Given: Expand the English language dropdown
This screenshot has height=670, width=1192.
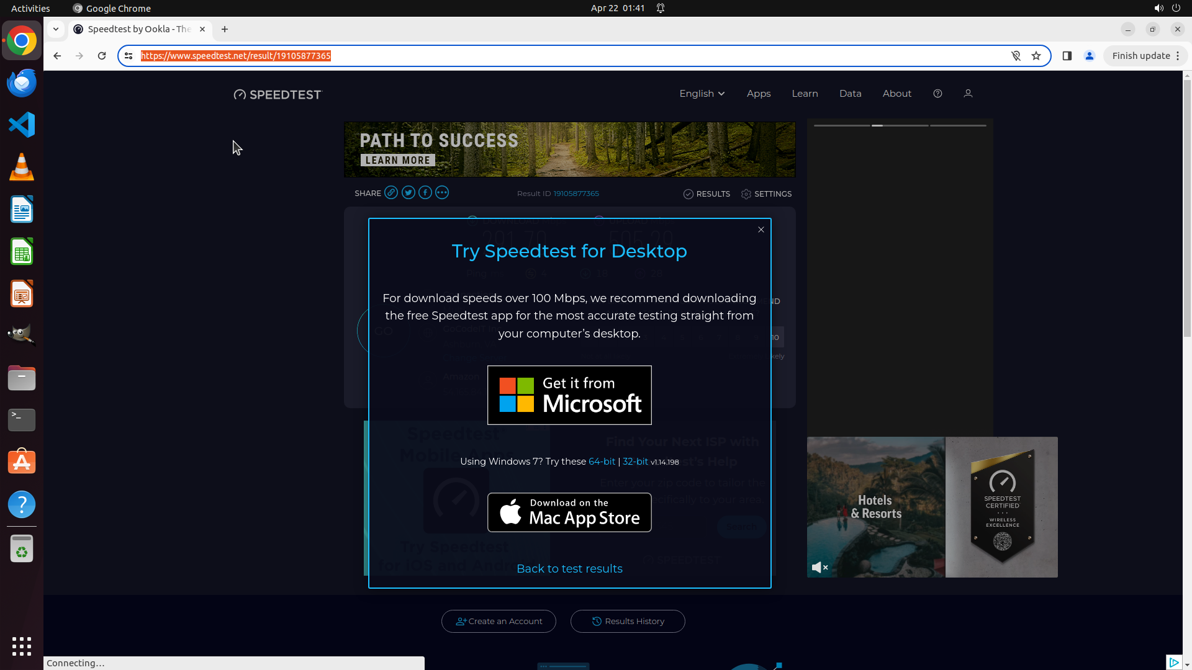Looking at the screenshot, I should pyautogui.click(x=702, y=94).
